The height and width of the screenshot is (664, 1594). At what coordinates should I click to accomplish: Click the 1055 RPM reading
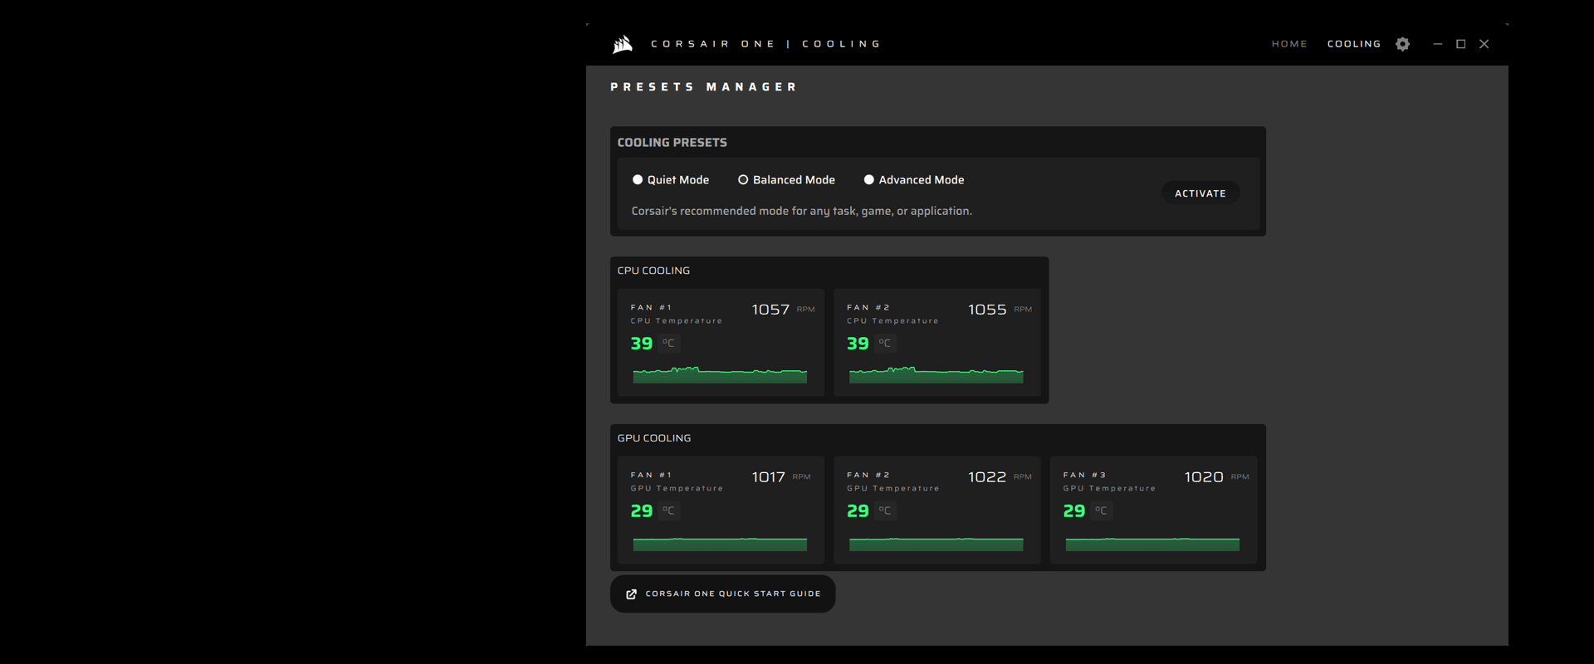1000,310
